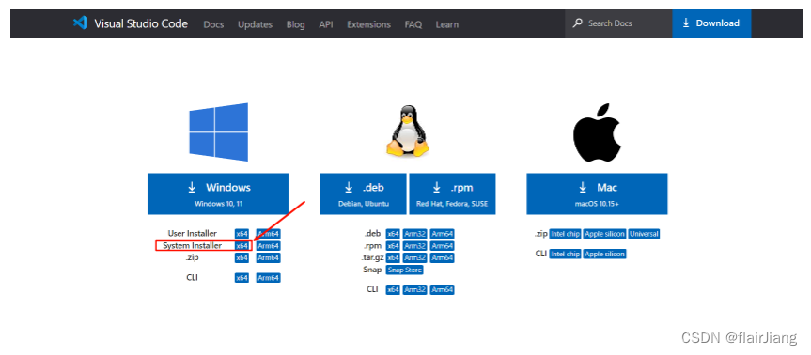Image resolution: width=811 pixels, height=355 pixels.
Task: Click the "Snap" label in Linux column
Action: pos(372,270)
